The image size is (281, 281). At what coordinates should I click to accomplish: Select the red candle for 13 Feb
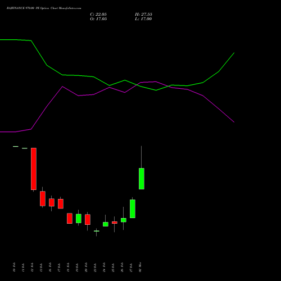(43, 198)
